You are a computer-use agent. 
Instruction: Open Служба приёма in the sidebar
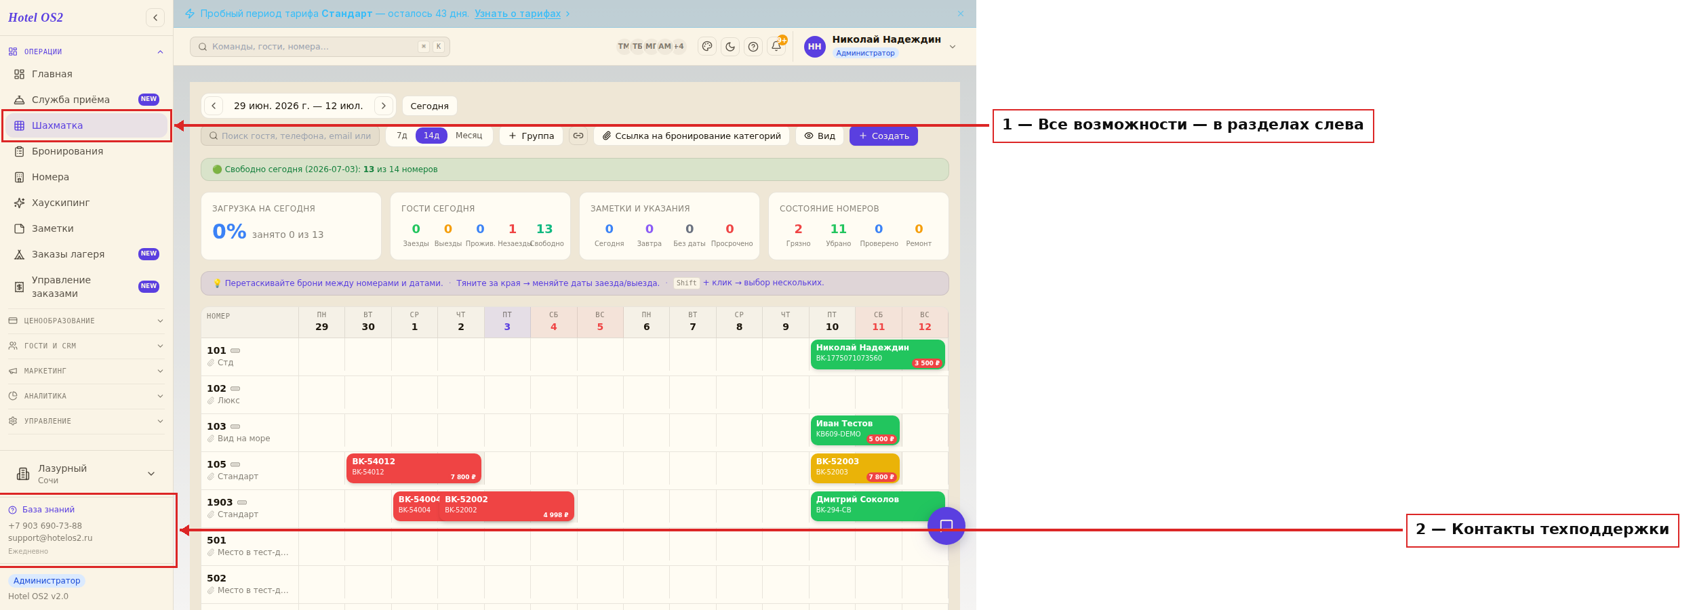point(86,100)
